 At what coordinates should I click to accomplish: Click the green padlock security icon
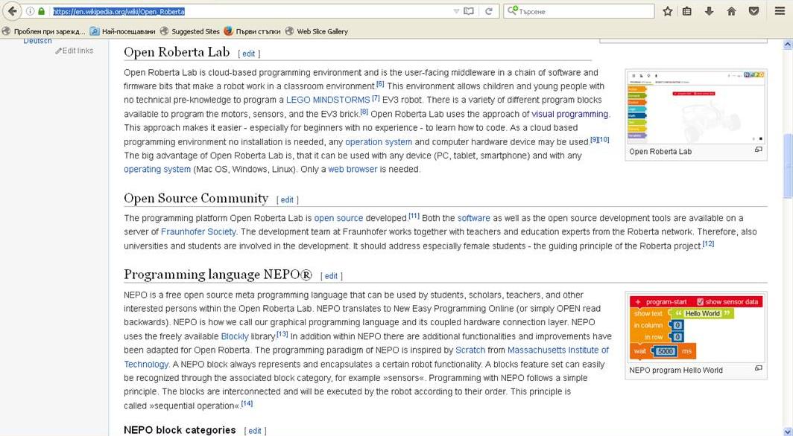pyautogui.click(x=41, y=11)
